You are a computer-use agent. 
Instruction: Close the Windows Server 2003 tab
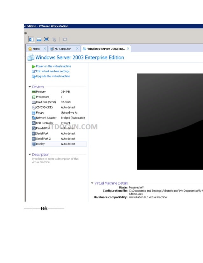click(128, 48)
